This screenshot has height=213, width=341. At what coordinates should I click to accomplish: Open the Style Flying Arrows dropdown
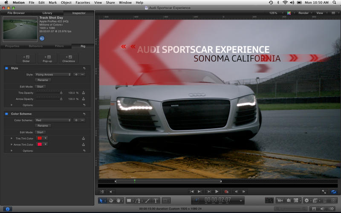pyautogui.click(x=53, y=74)
